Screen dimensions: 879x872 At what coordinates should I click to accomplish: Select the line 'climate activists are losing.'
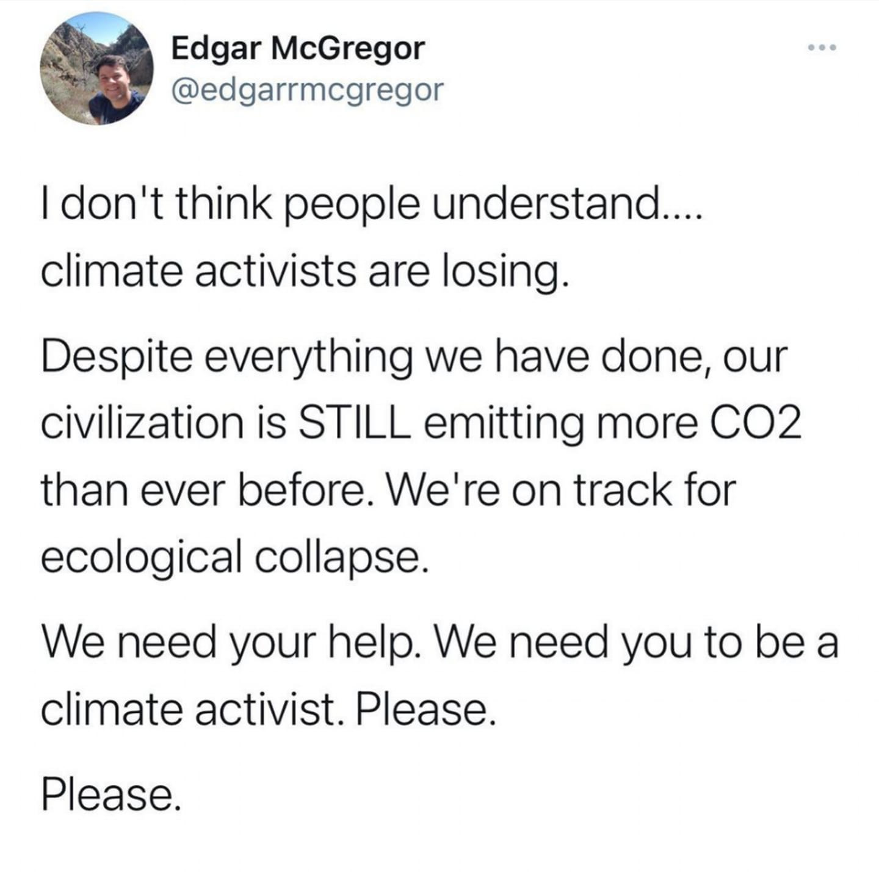point(305,270)
